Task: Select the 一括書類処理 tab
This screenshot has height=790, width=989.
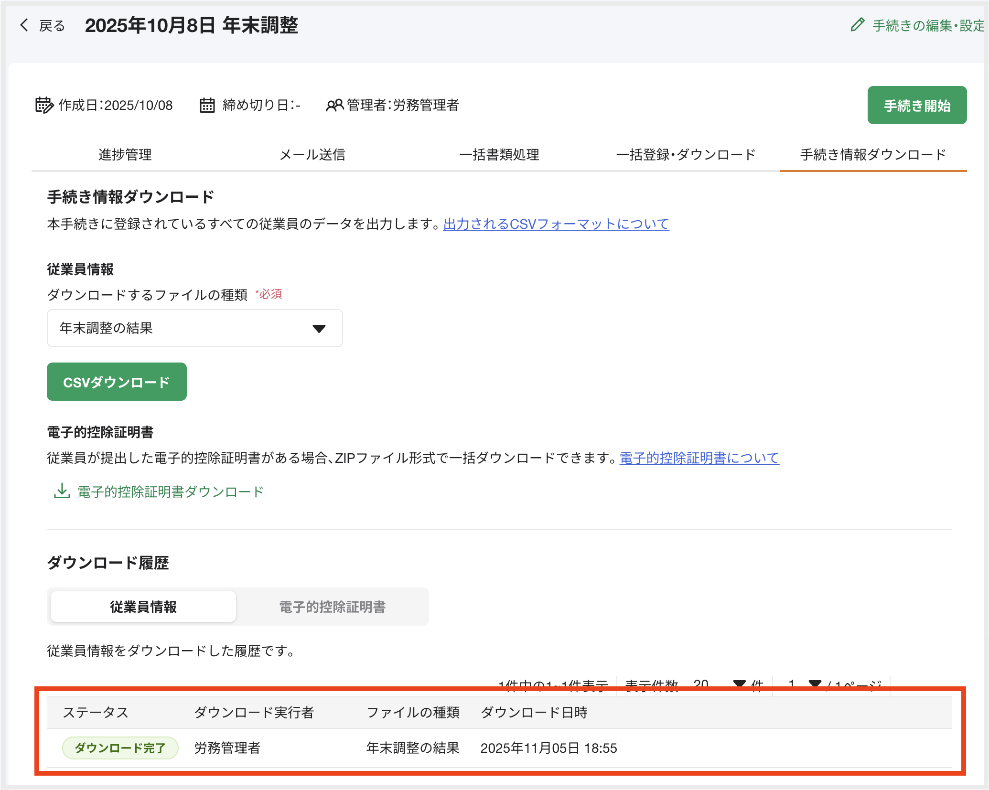Action: pos(500,155)
